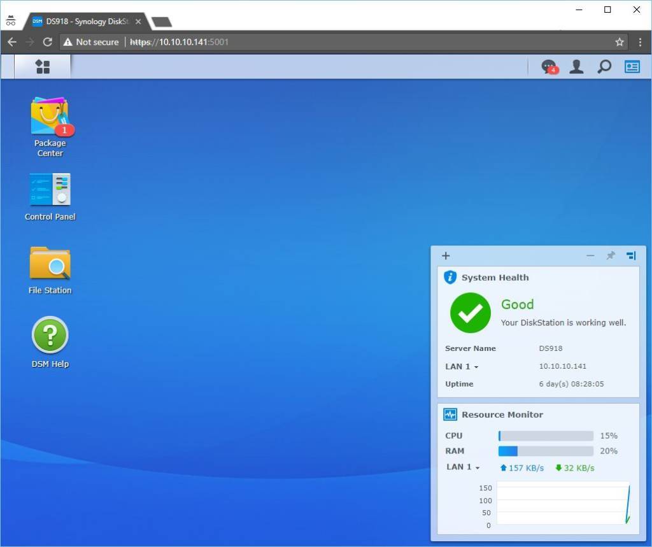Bookmark this page with the star
This screenshot has height=547, width=652.
pos(619,42)
